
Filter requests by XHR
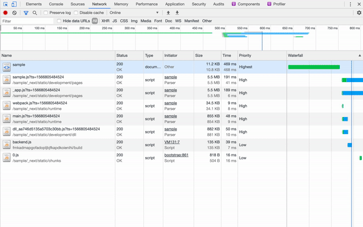click(105, 21)
